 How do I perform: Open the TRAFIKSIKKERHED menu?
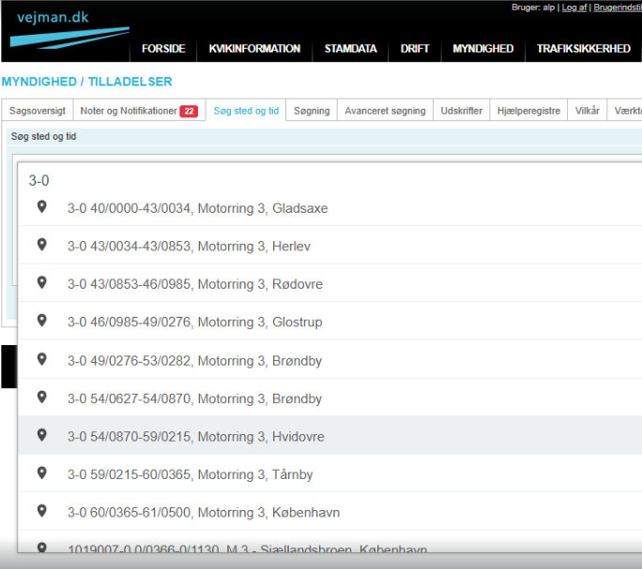pyautogui.click(x=583, y=49)
